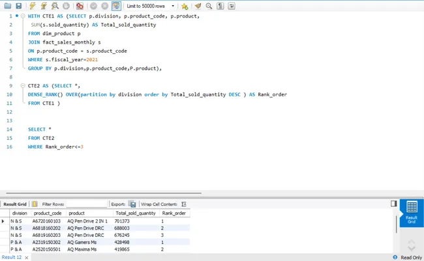The width and height of the screenshot is (424, 261).
Task: Run EXPLAIN on the current statement
Action: (55, 6)
